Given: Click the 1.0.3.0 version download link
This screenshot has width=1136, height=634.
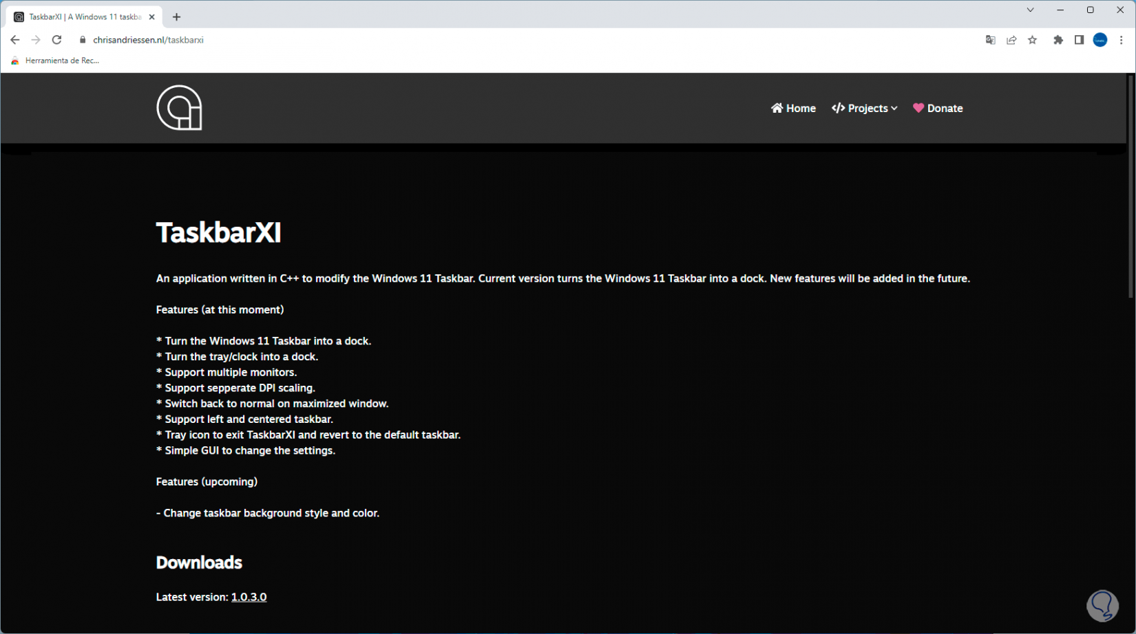Looking at the screenshot, I should coord(249,597).
